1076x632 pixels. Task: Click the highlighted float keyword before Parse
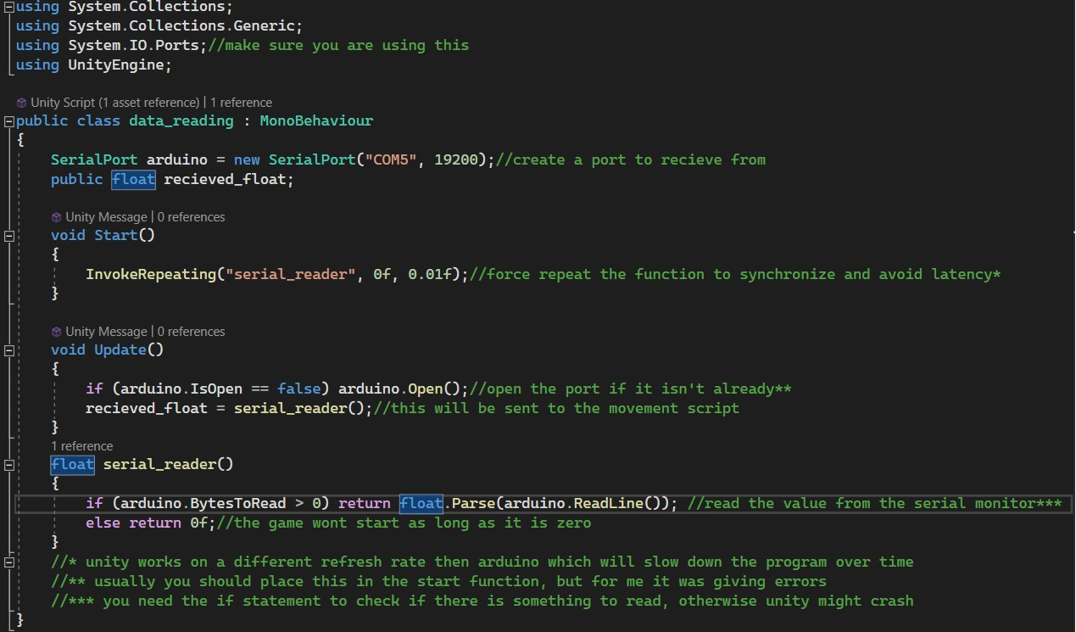tap(421, 503)
